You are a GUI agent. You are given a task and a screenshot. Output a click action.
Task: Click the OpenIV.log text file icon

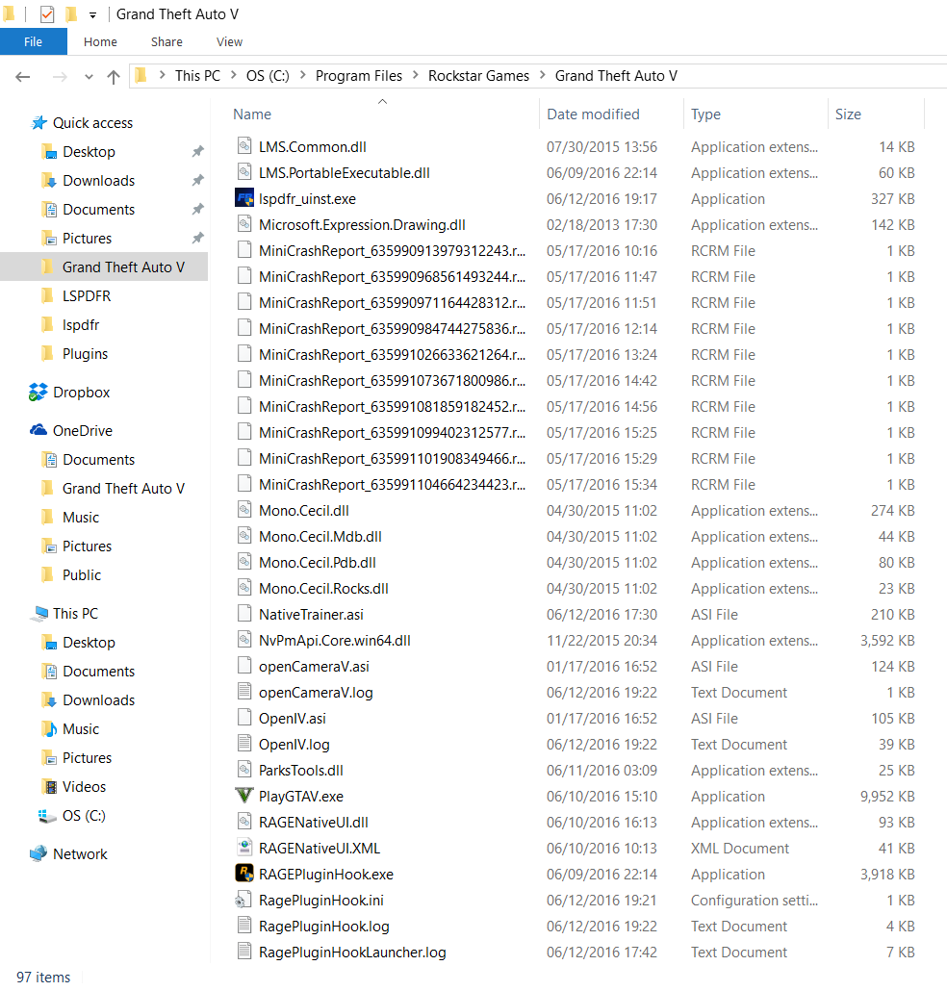pos(244,744)
